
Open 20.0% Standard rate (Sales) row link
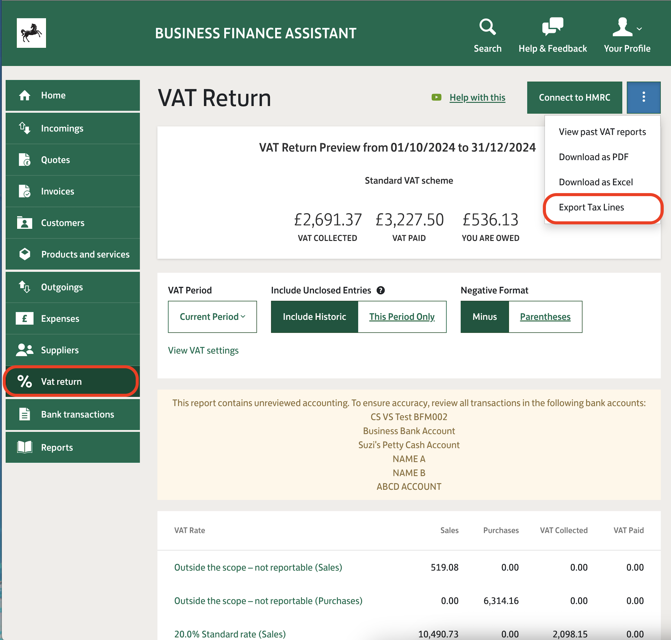click(230, 634)
